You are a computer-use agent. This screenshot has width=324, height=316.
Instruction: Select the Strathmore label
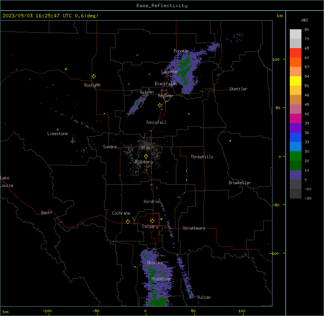pyautogui.click(x=194, y=228)
